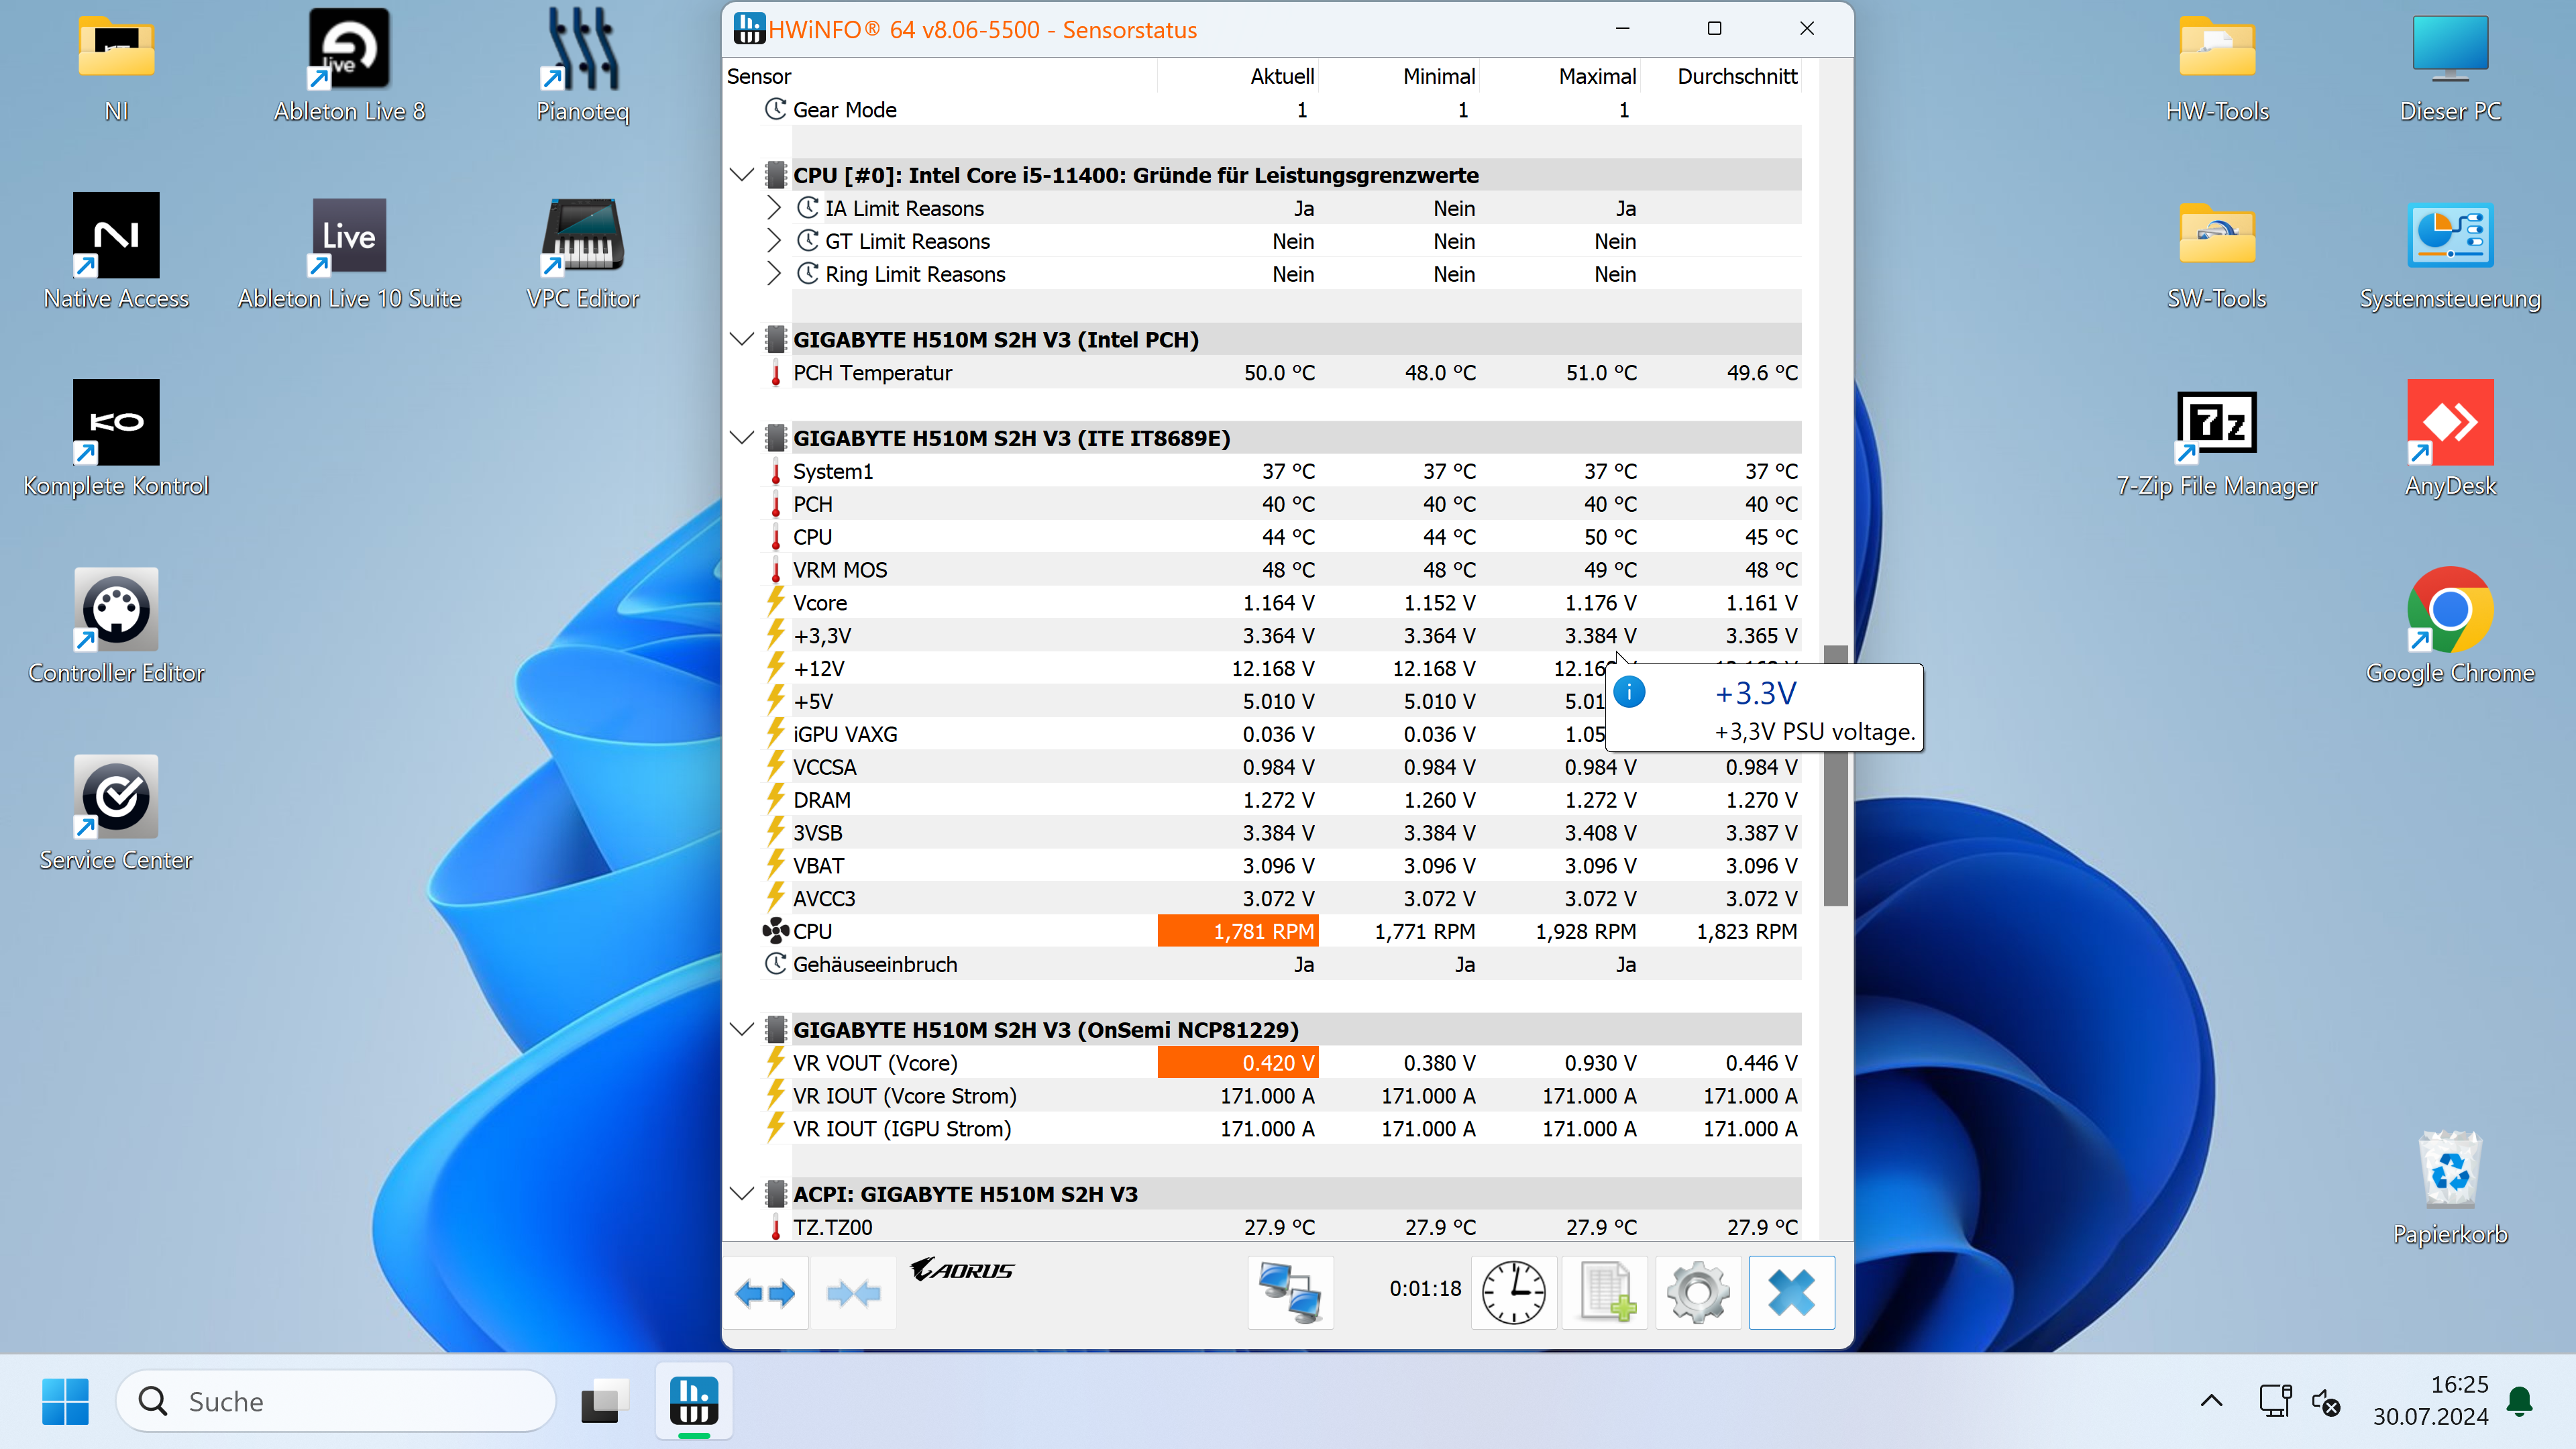This screenshot has width=2576, height=1449.
Task: Show hidden system tray icons
Action: click(x=2211, y=1401)
